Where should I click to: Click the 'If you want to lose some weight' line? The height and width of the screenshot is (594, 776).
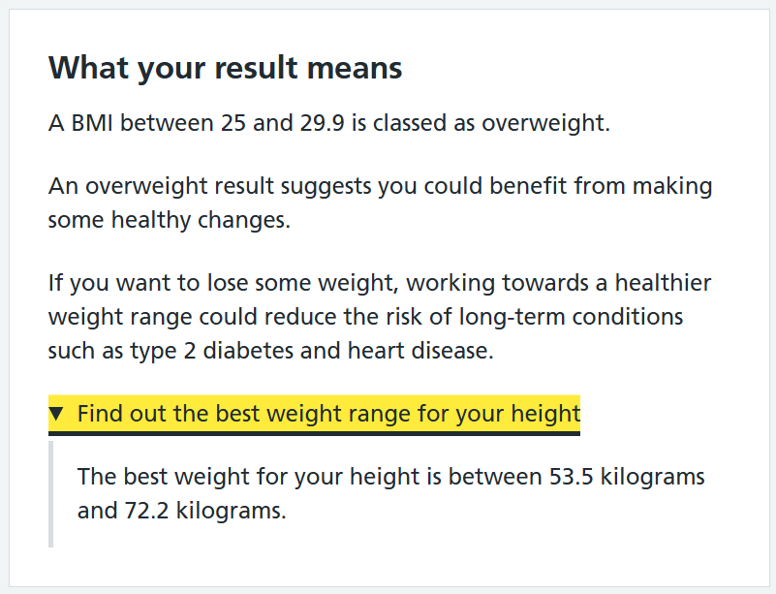click(380, 283)
